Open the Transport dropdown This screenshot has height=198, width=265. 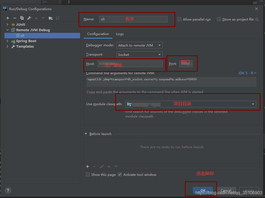(x=140, y=54)
